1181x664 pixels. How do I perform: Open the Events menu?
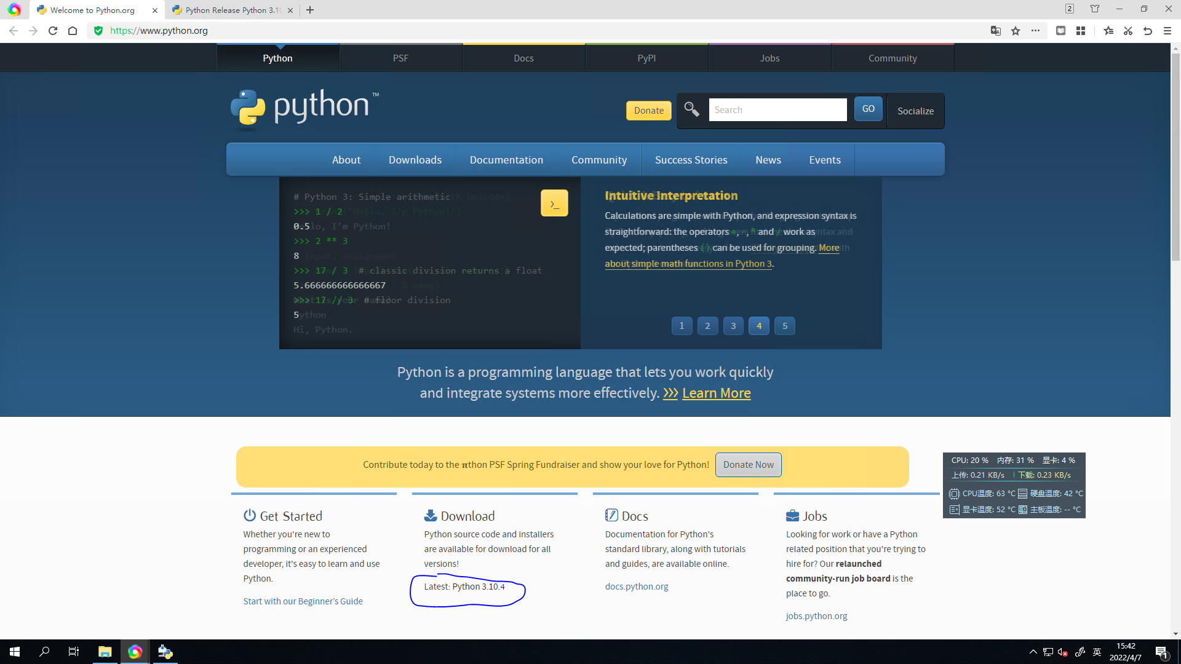click(x=825, y=160)
